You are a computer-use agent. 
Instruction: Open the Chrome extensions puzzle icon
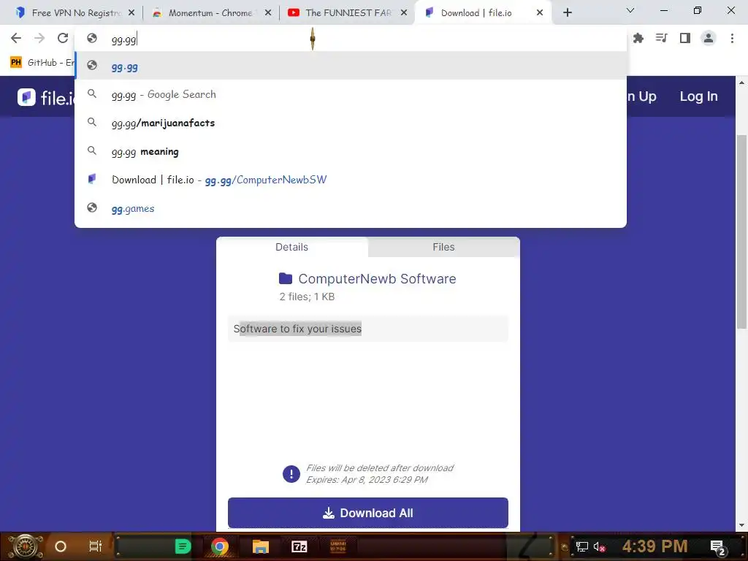pos(638,38)
